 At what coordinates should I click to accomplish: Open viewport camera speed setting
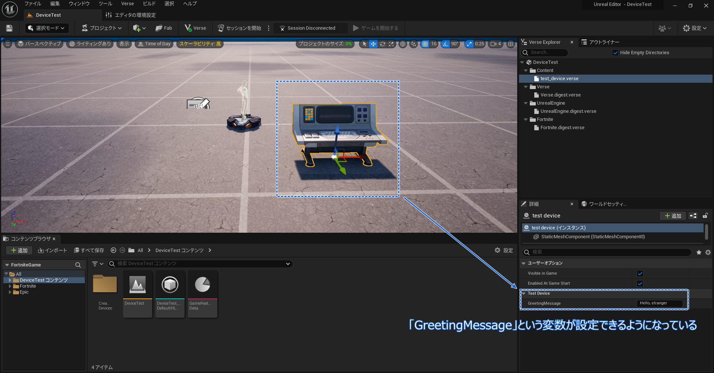coord(496,44)
